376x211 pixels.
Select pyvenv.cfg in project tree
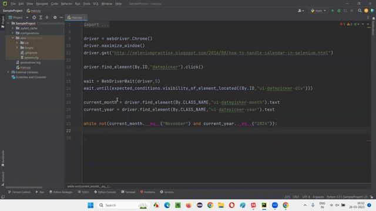[x=29, y=57]
